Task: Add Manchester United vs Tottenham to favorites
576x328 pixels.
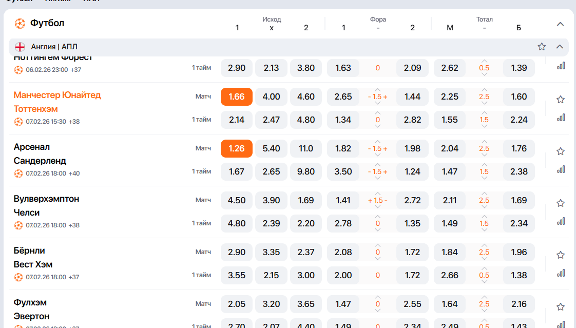Action: [560, 100]
